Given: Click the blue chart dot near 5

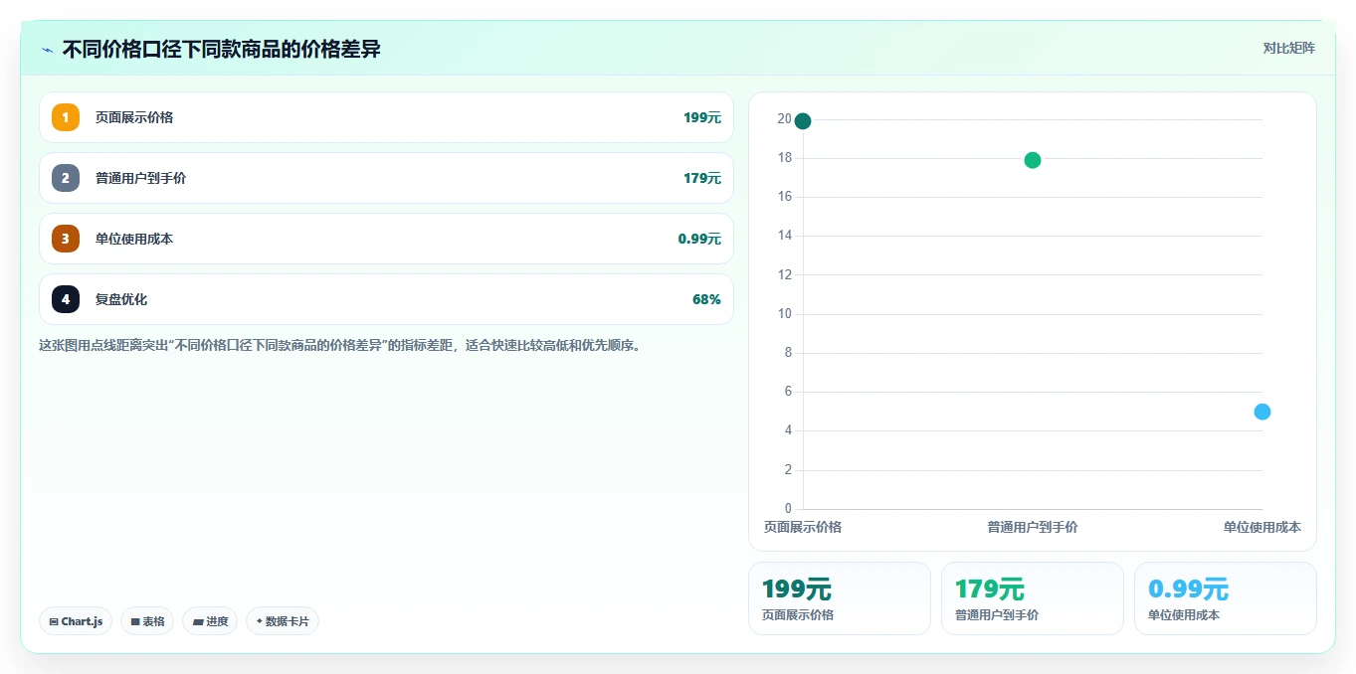Looking at the screenshot, I should tap(1262, 412).
